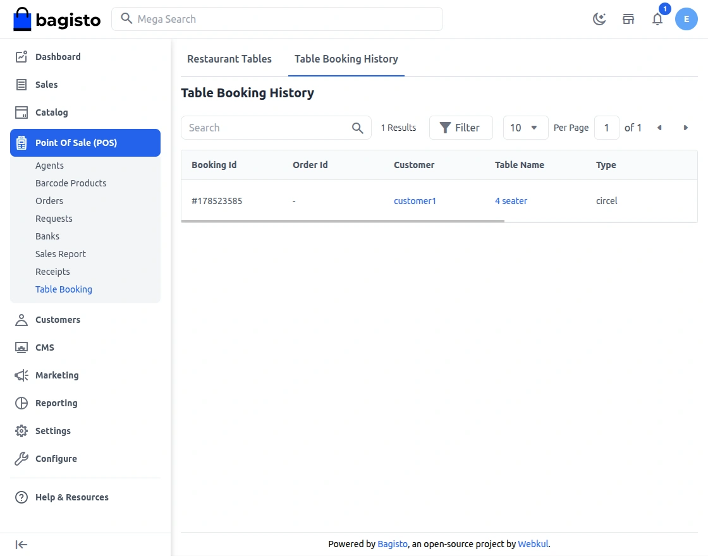The image size is (708, 556).
Task: Follow the Webkul footer link
Action: (533, 544)
